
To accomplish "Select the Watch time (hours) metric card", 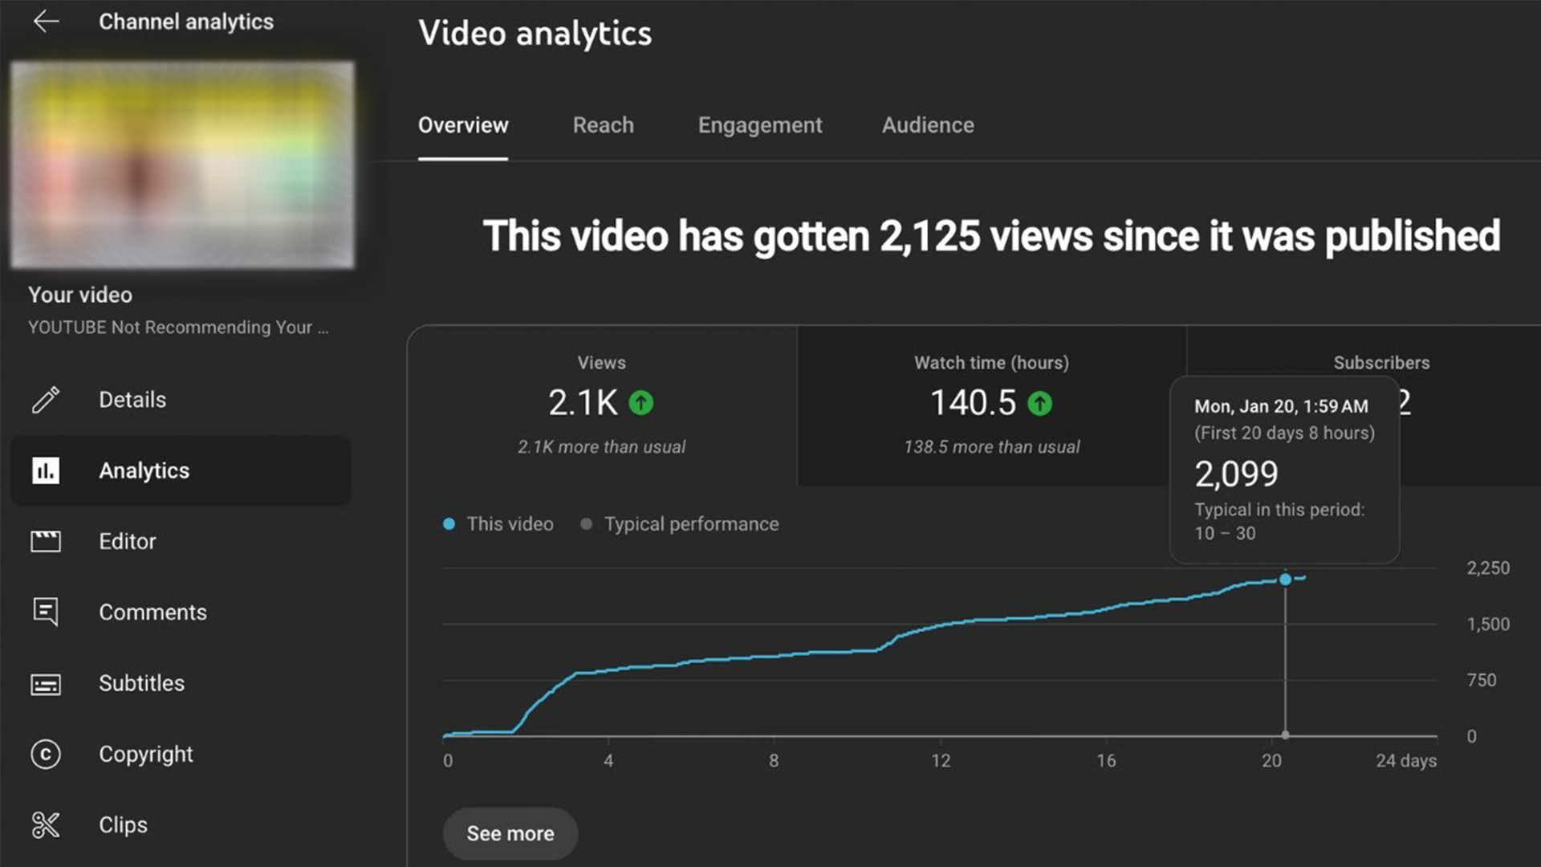I will (x=991, y=405).
